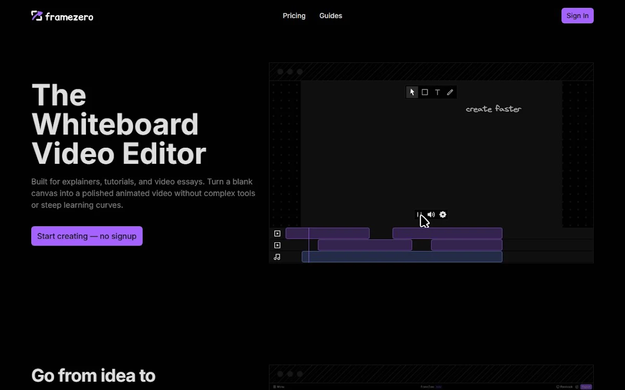This screenshot has width=625, height=390.
Task: Mute the speaker volume icon
Action: click(x=431, y=214)
